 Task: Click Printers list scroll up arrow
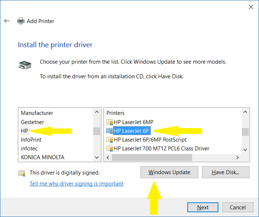tap(245, 112)
